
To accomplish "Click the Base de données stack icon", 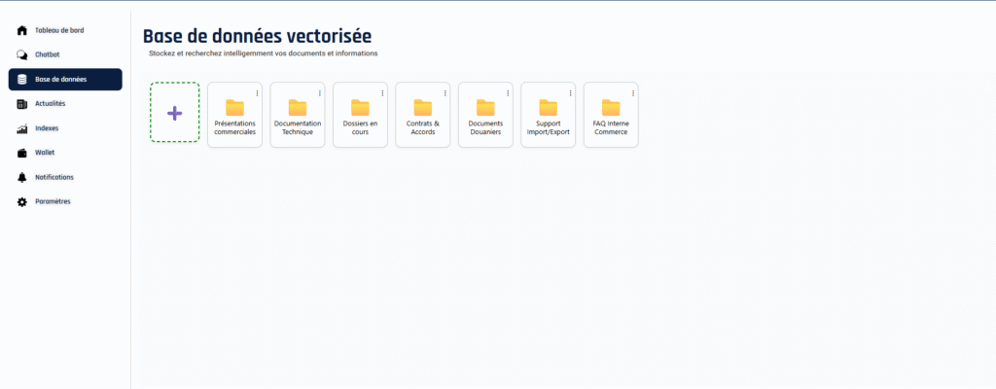I will [x=22, y=80].
